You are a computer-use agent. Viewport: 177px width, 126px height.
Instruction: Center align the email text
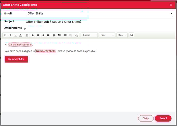point(38,35)
